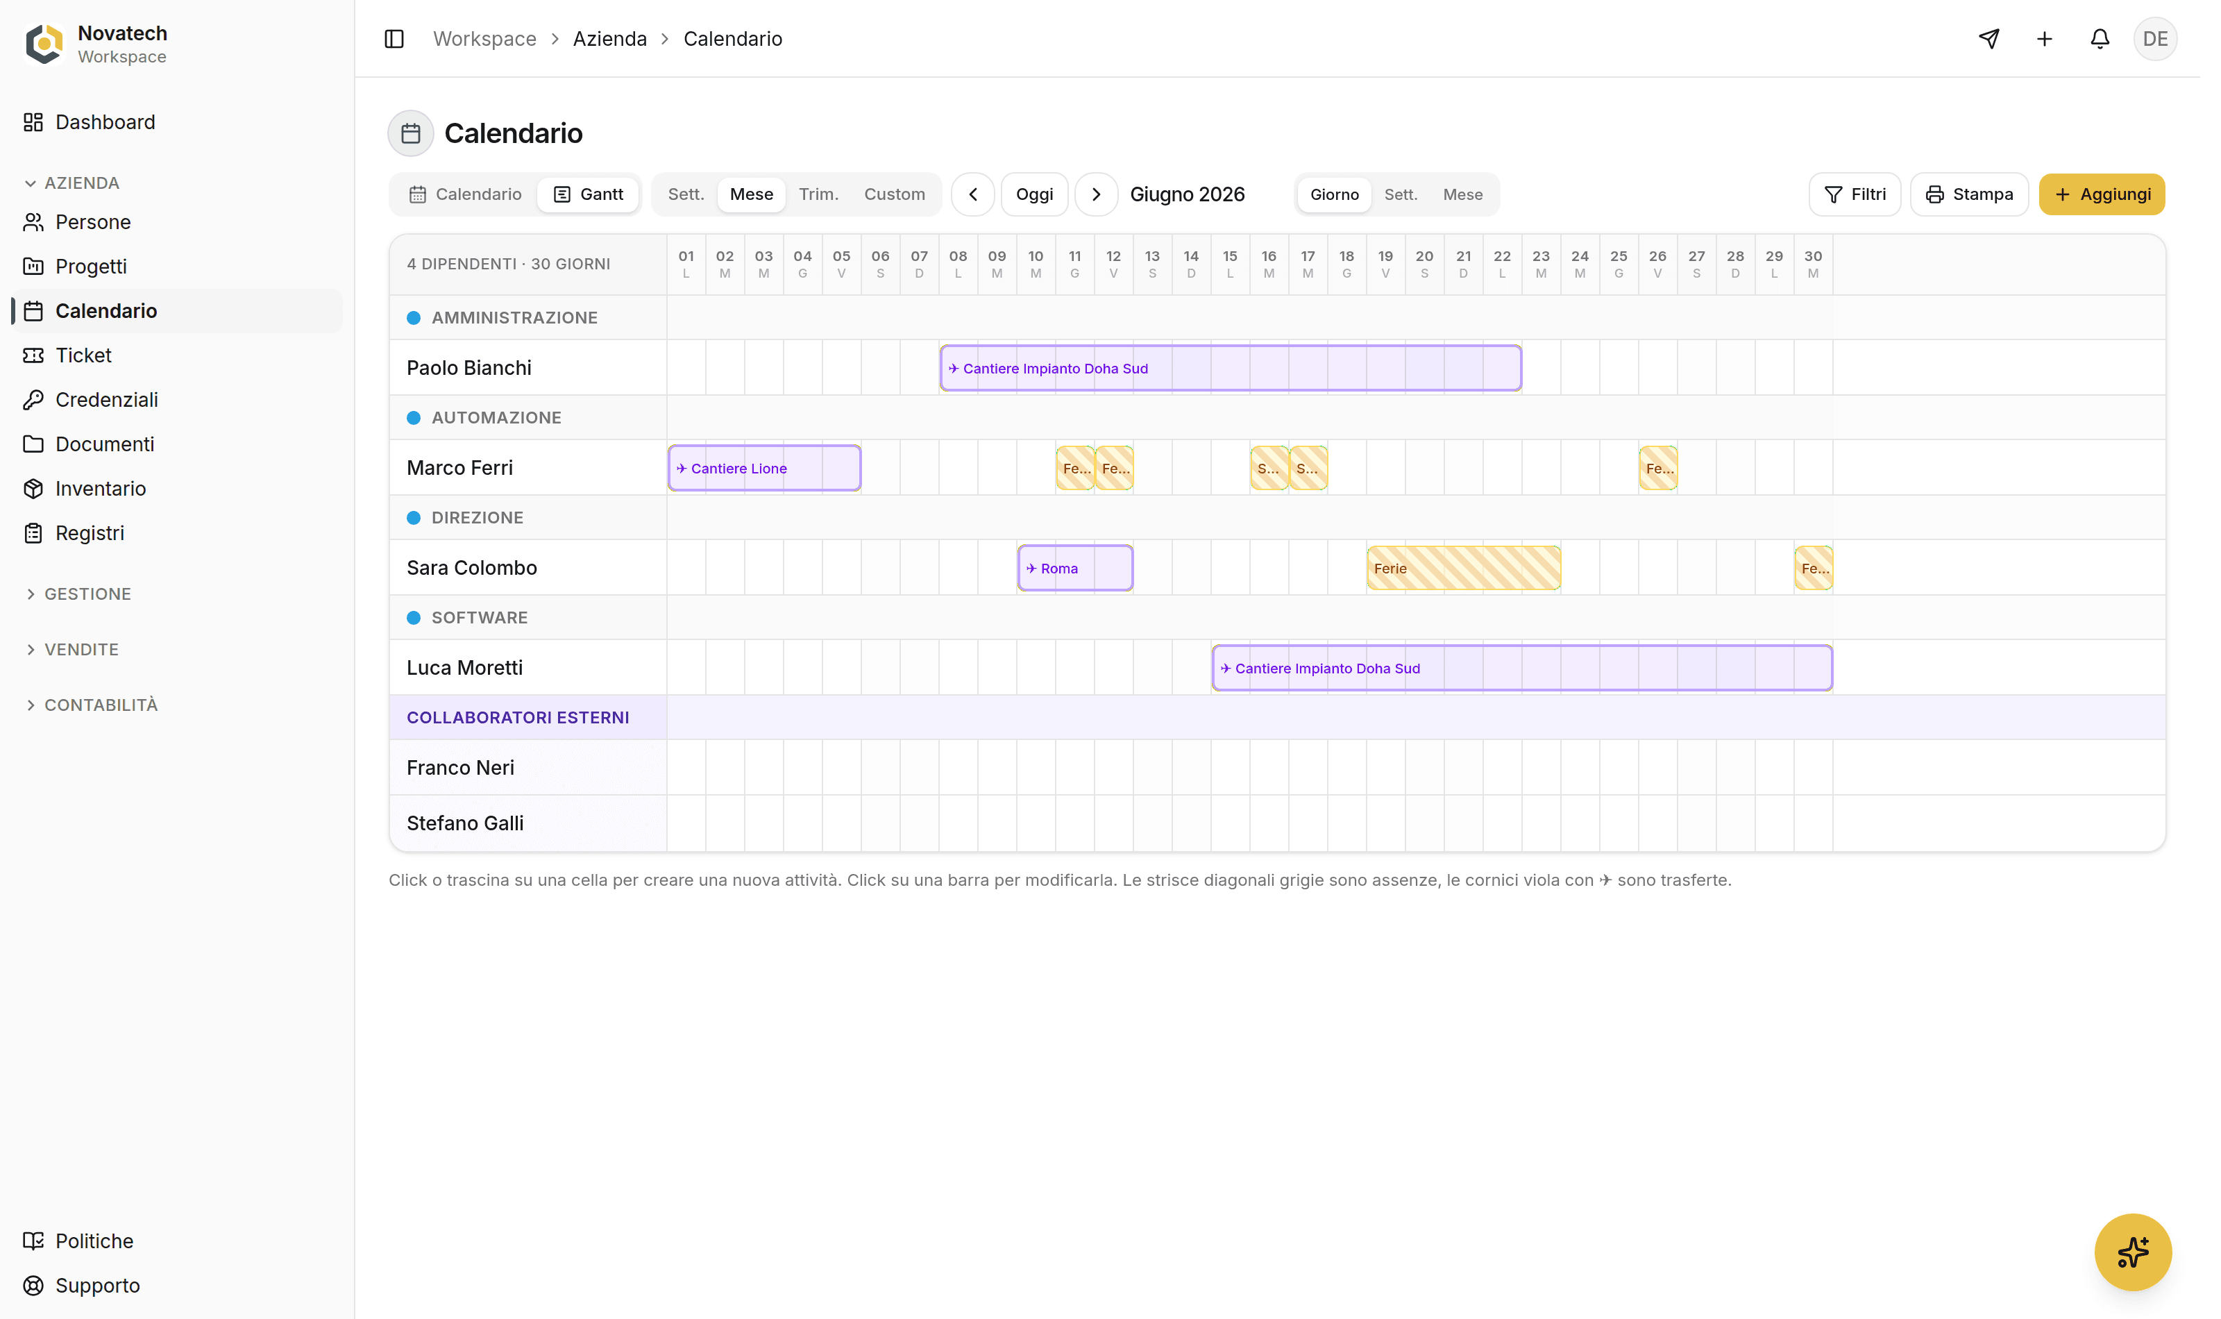Go to previous month arrow
This screenshot has height=1319, width=2221.
pos(973,194)
